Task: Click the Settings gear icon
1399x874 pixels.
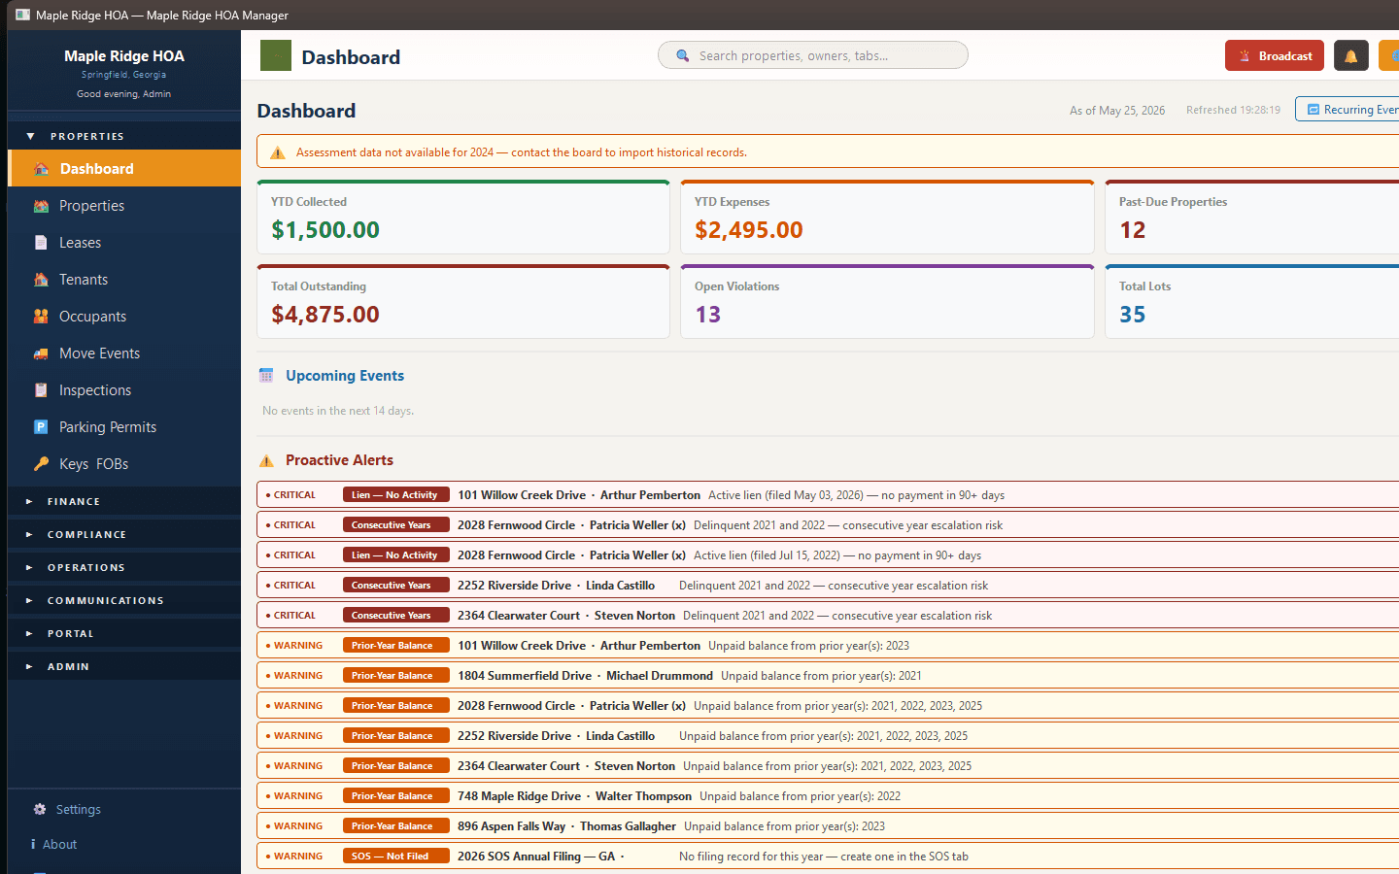Action: [x=40, y=809]
